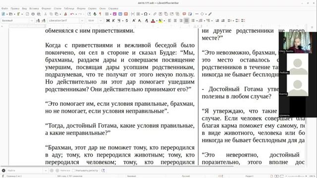The image size is (317, 178).
Task: Click into the Найти search field
Action: (25, 171)
